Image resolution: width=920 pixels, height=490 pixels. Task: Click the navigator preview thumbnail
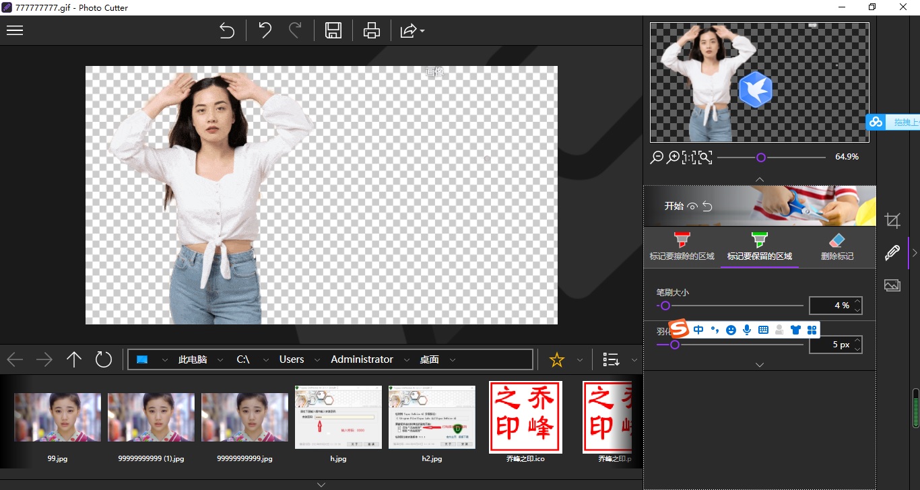pos(759,82)
